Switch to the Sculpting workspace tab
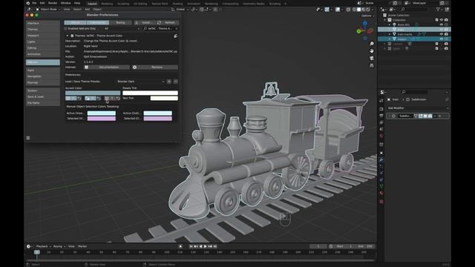The width and height of the screenshot is (475, 267). point(123,4)
